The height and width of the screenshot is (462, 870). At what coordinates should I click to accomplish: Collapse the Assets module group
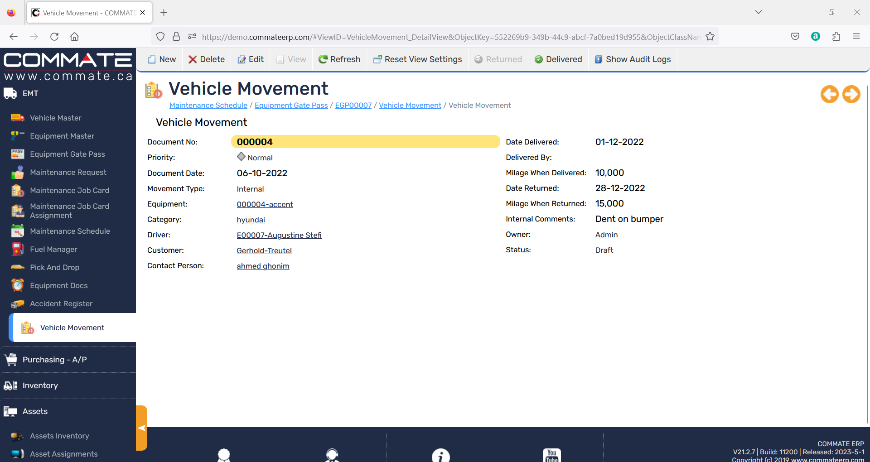(x=35, y=411)
